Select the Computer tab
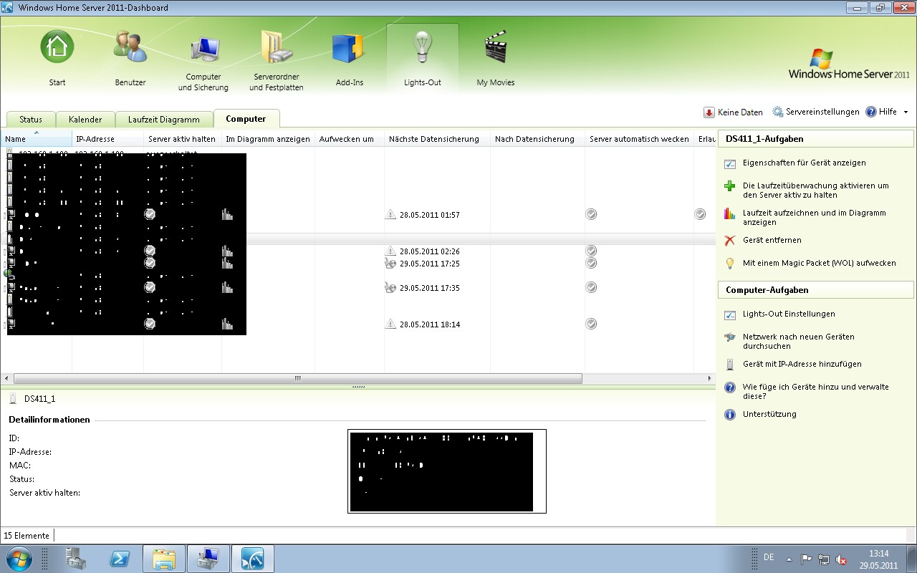 pyautogui.click(x=246, y=119)
